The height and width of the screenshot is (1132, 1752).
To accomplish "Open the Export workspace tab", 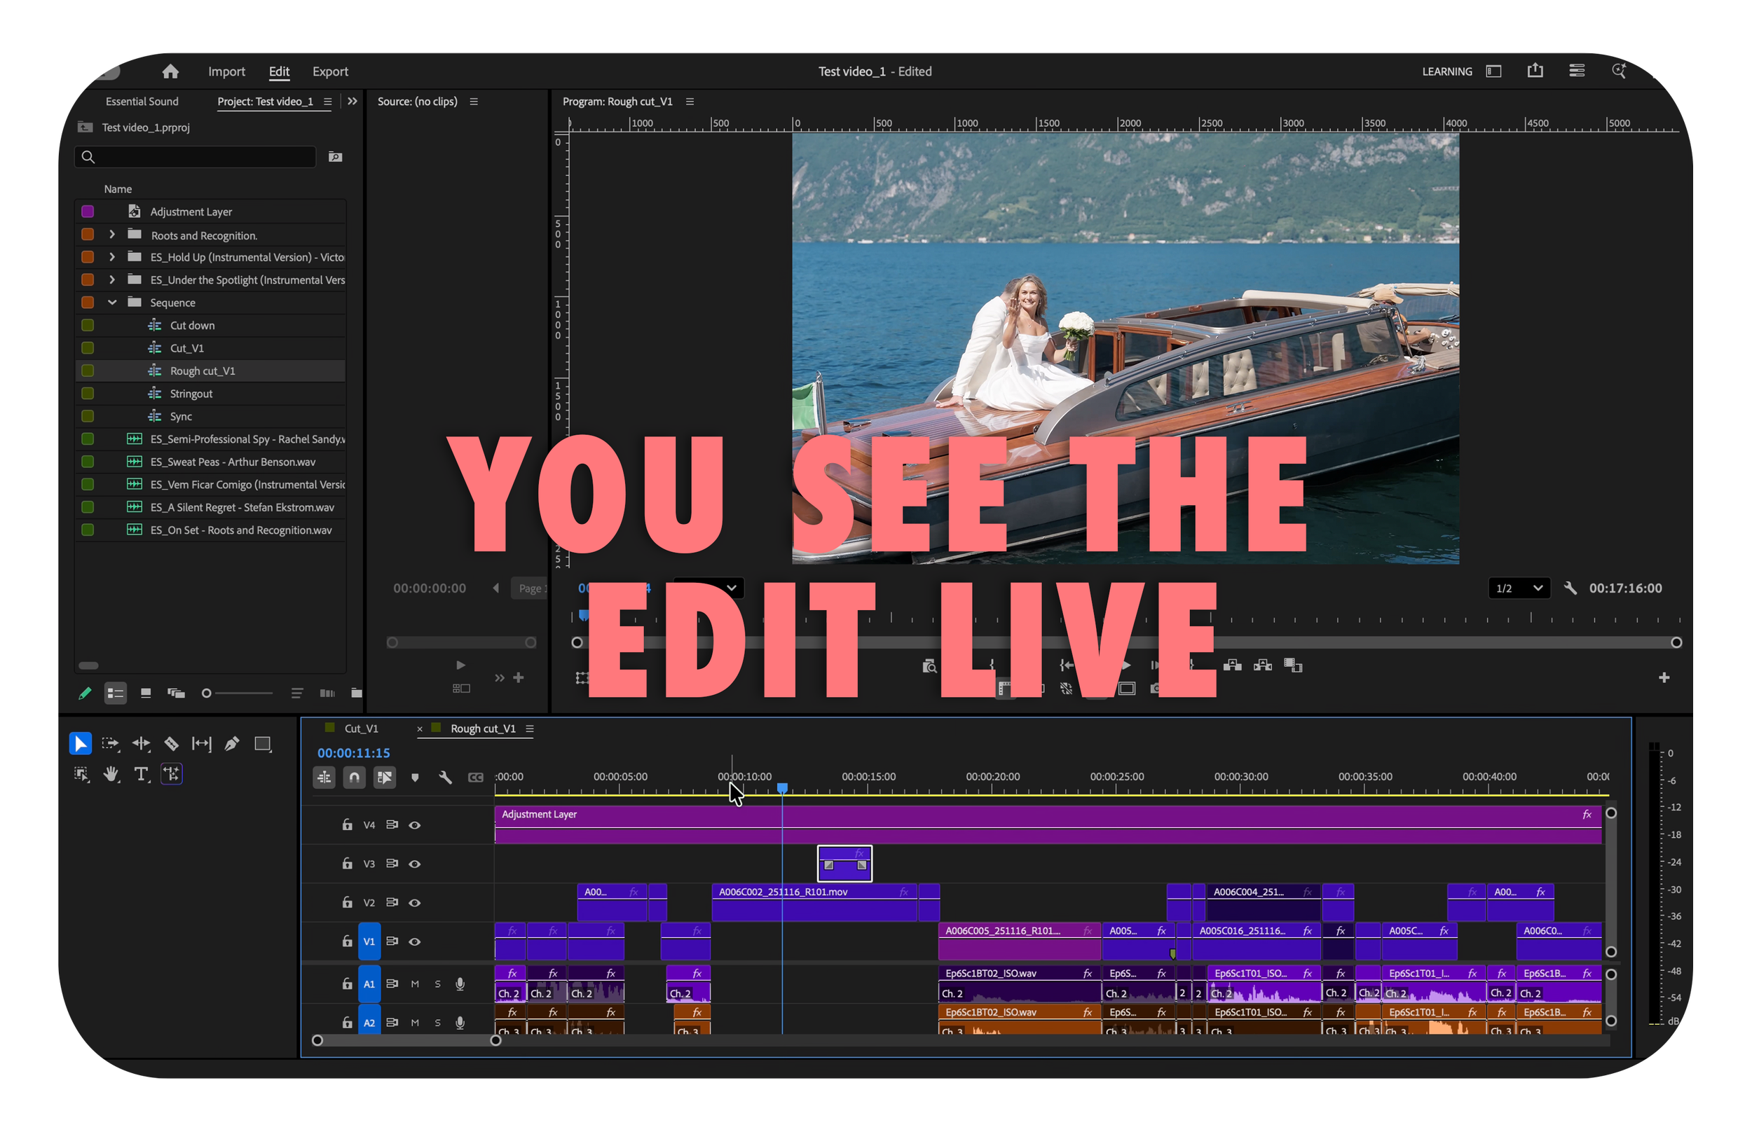I will coord(330,71).
